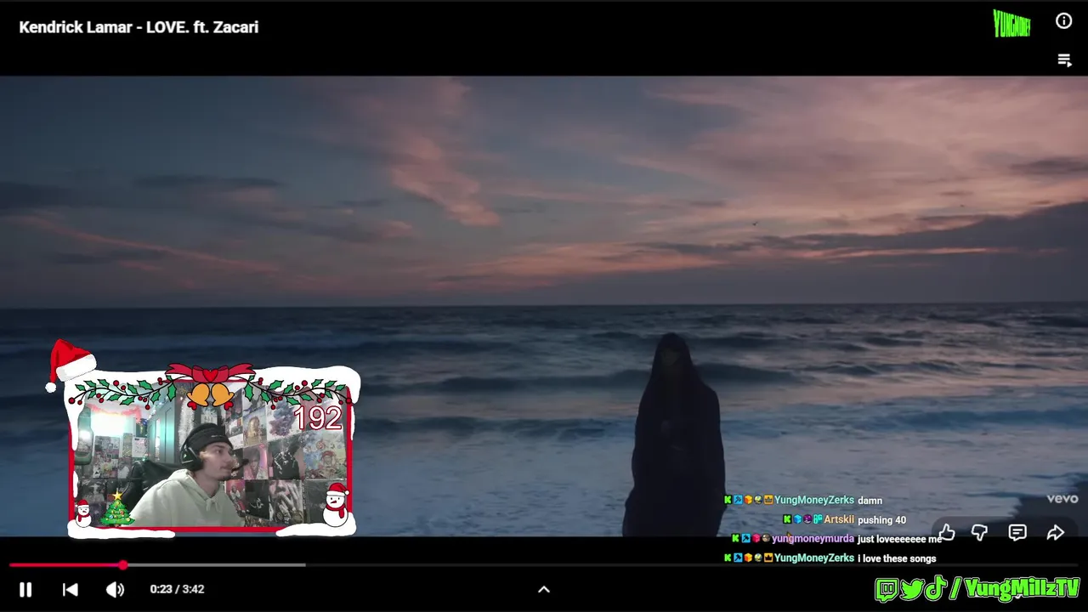Click the vevo logo on video

point(1062,499)
